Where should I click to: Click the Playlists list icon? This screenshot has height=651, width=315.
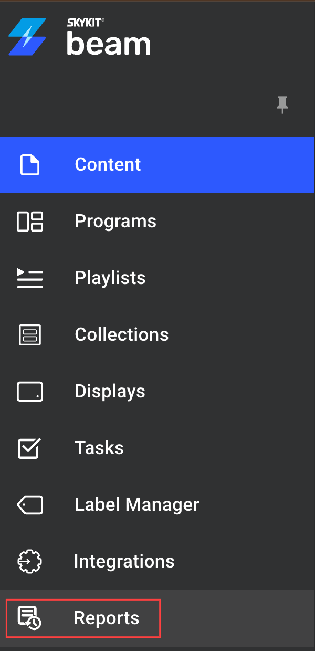point(30,278)
